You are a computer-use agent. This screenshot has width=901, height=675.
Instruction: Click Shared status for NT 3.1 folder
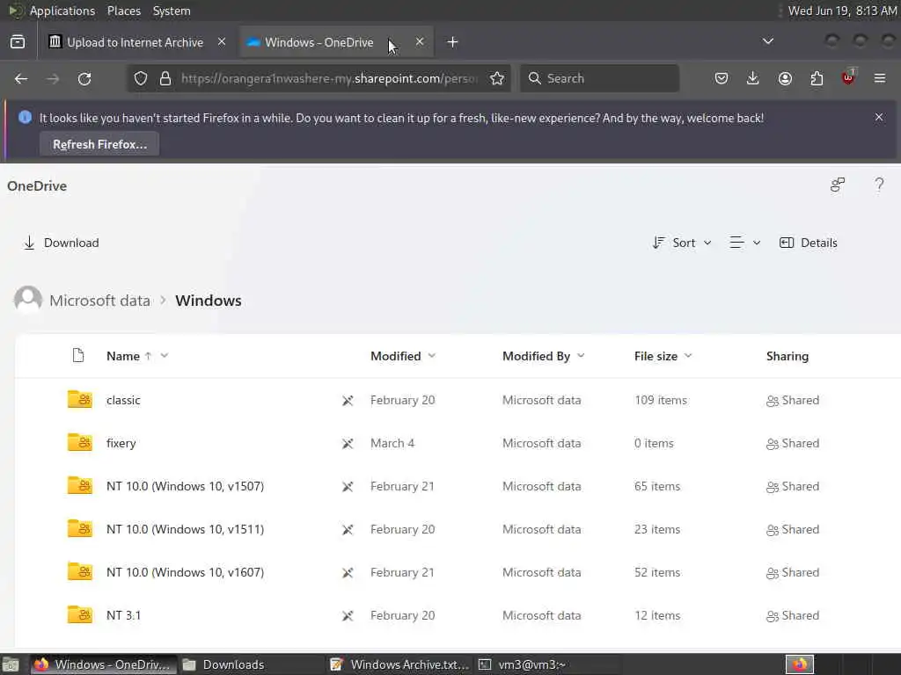click(793, 615)
